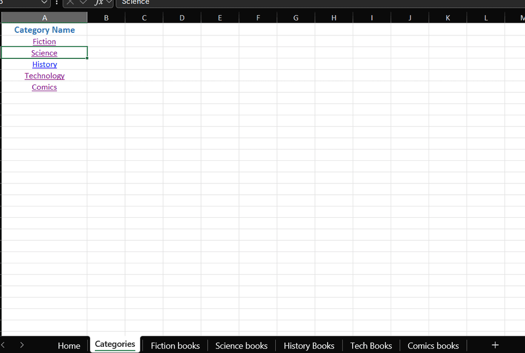This screenshot has height=353, width=525.
Task: Select column G header
Action: coord(296,18)
